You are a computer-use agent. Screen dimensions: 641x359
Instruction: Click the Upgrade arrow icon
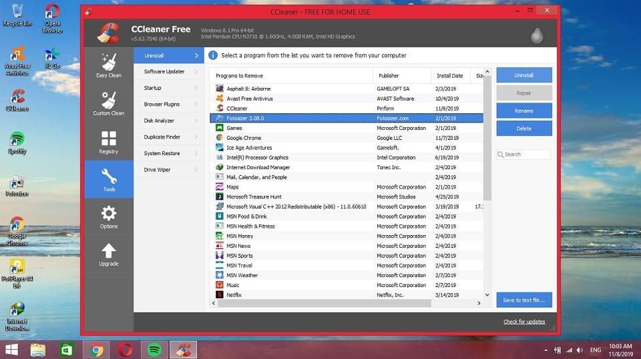(x=109, y=250)
